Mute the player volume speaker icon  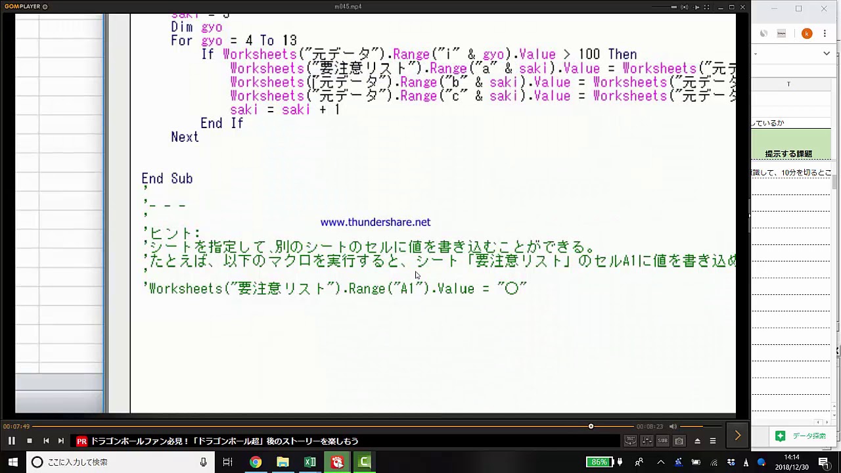click(673, 426)
